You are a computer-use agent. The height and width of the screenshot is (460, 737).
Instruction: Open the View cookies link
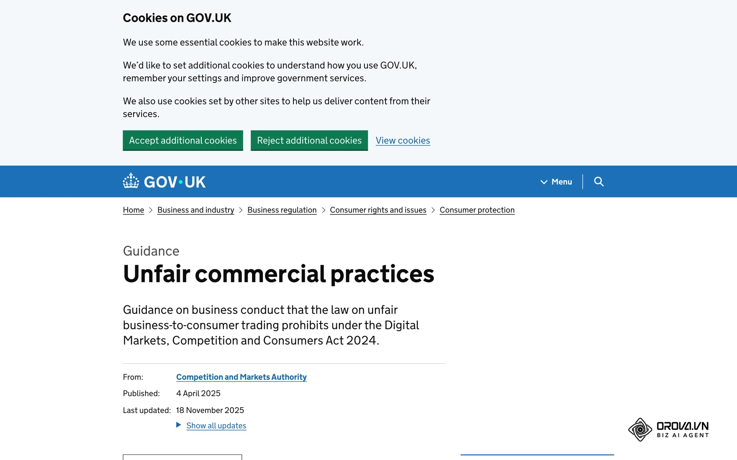[403, 140]
